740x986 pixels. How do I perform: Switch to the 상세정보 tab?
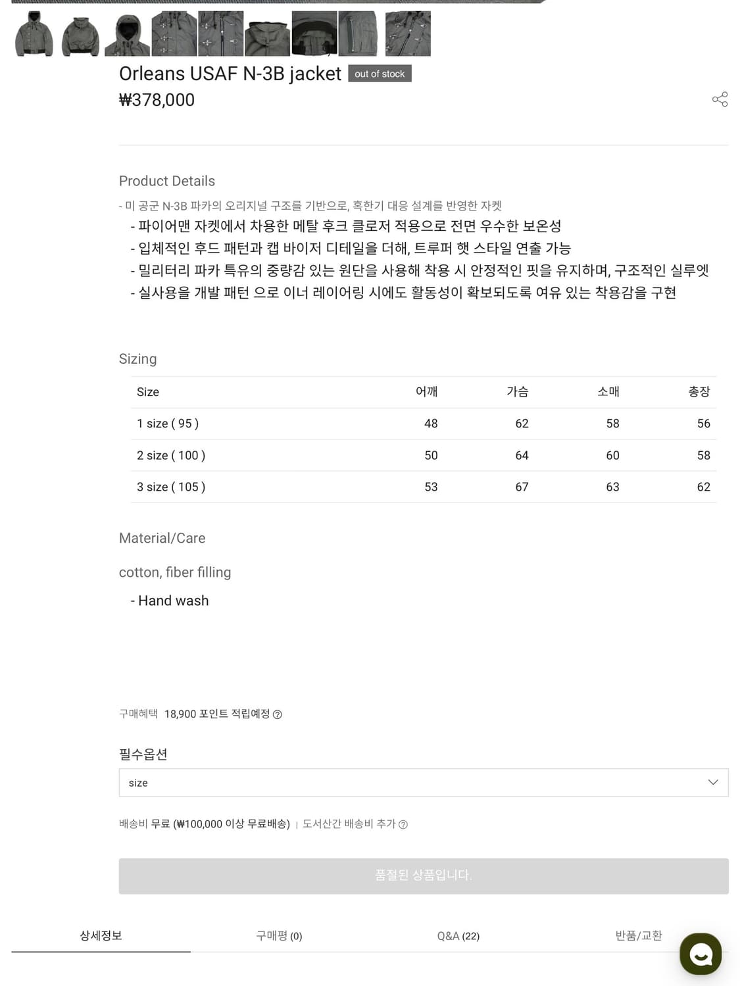101,935
